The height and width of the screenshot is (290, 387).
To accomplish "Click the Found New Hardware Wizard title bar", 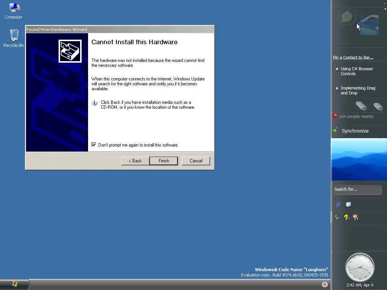I will (120, 29).
